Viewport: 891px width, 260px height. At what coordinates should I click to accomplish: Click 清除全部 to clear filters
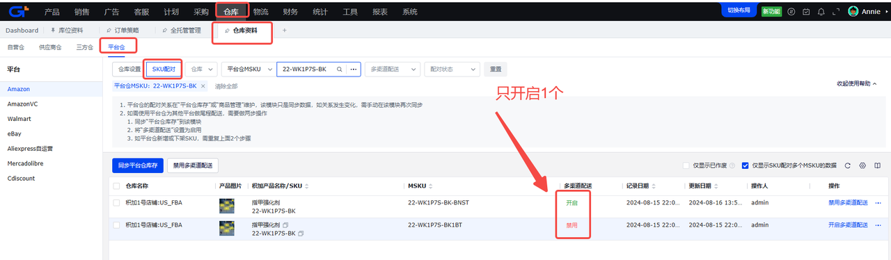[226, 86]
